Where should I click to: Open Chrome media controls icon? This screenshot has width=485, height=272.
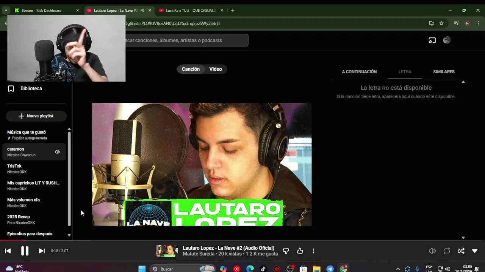(457, 23)
